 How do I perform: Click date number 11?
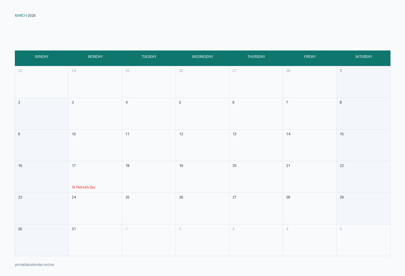(128, 134)
